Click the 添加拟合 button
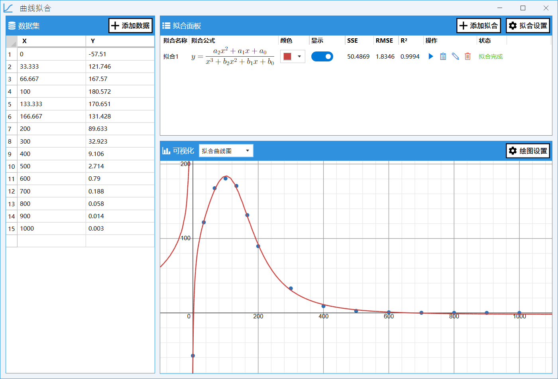Image resolution: width=558 pixels, height=379 pixels. pos(479,26)
